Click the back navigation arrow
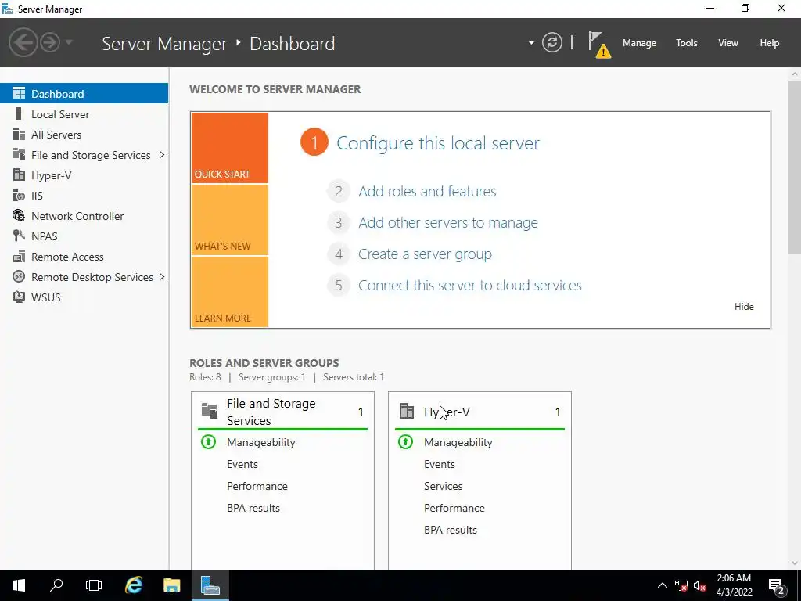The width and height of the screenshot is (801, 601). pos(23,42)
